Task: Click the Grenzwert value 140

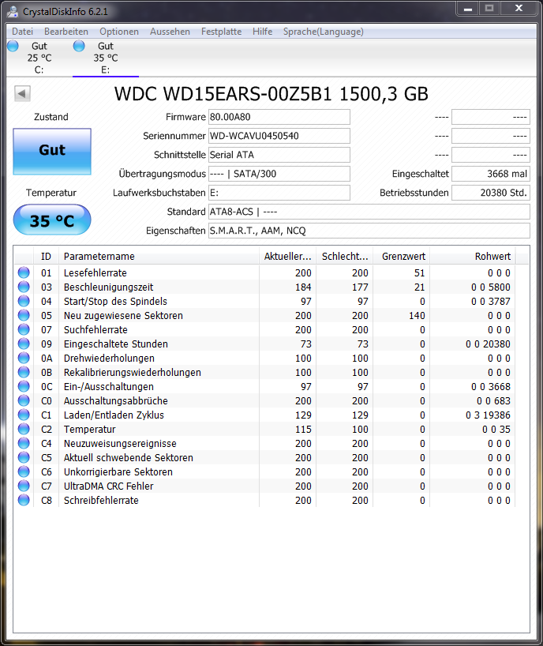Action: 417,316
